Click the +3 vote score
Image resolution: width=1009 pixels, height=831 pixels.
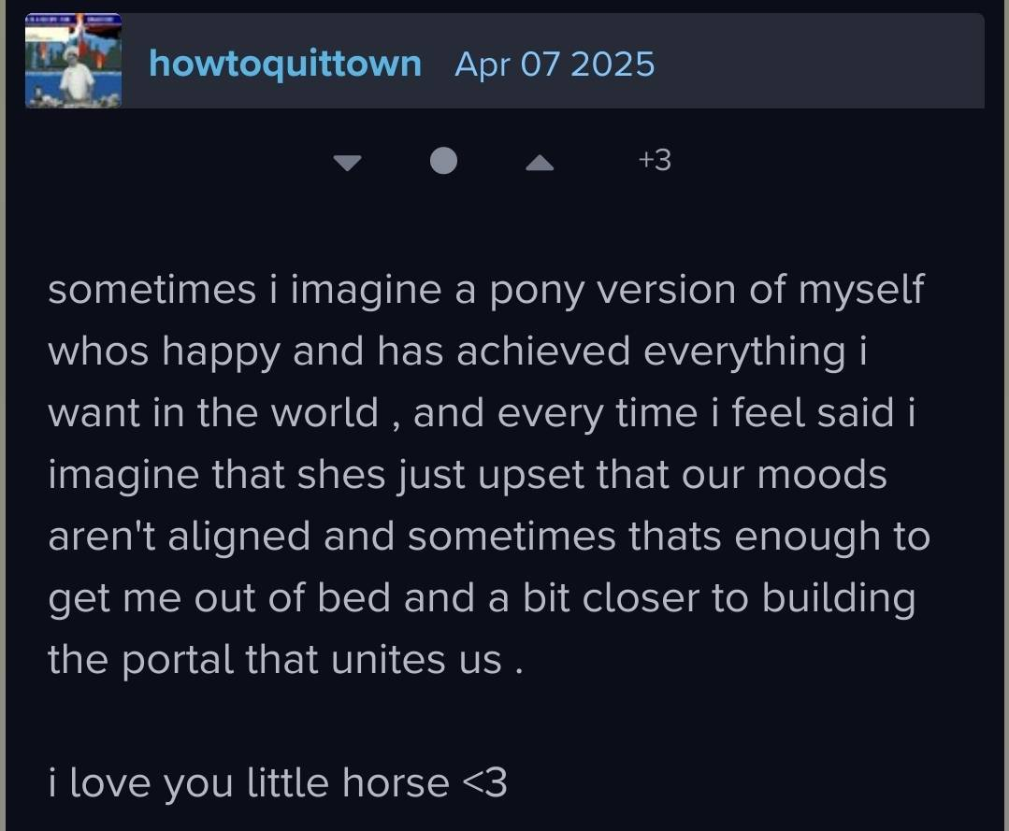tap(655, 161)
